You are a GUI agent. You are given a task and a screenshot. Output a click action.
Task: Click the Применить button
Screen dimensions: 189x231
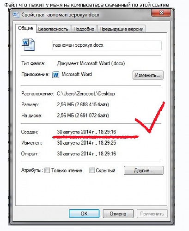pyautogui.click(x=152, y=213)
